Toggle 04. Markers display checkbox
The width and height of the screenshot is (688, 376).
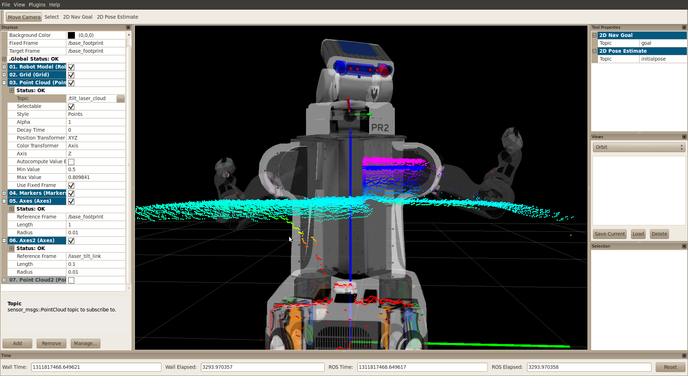(x=71, y=193)
